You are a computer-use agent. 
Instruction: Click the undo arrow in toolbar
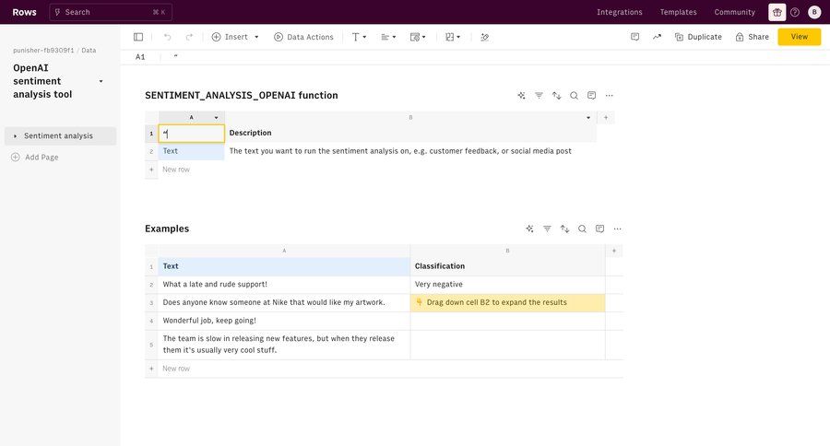pyautogui.click(x=167, y=37)
